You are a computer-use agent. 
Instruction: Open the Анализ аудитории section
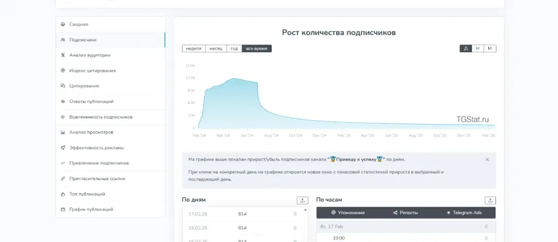tap(110, 55)
